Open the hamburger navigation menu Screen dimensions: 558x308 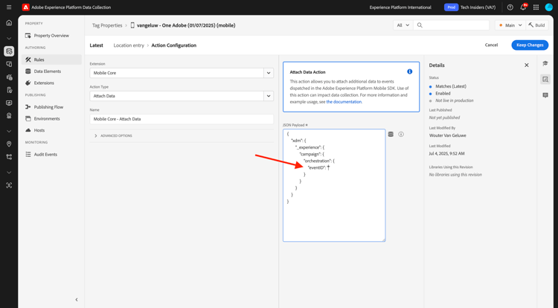[9, 7]
